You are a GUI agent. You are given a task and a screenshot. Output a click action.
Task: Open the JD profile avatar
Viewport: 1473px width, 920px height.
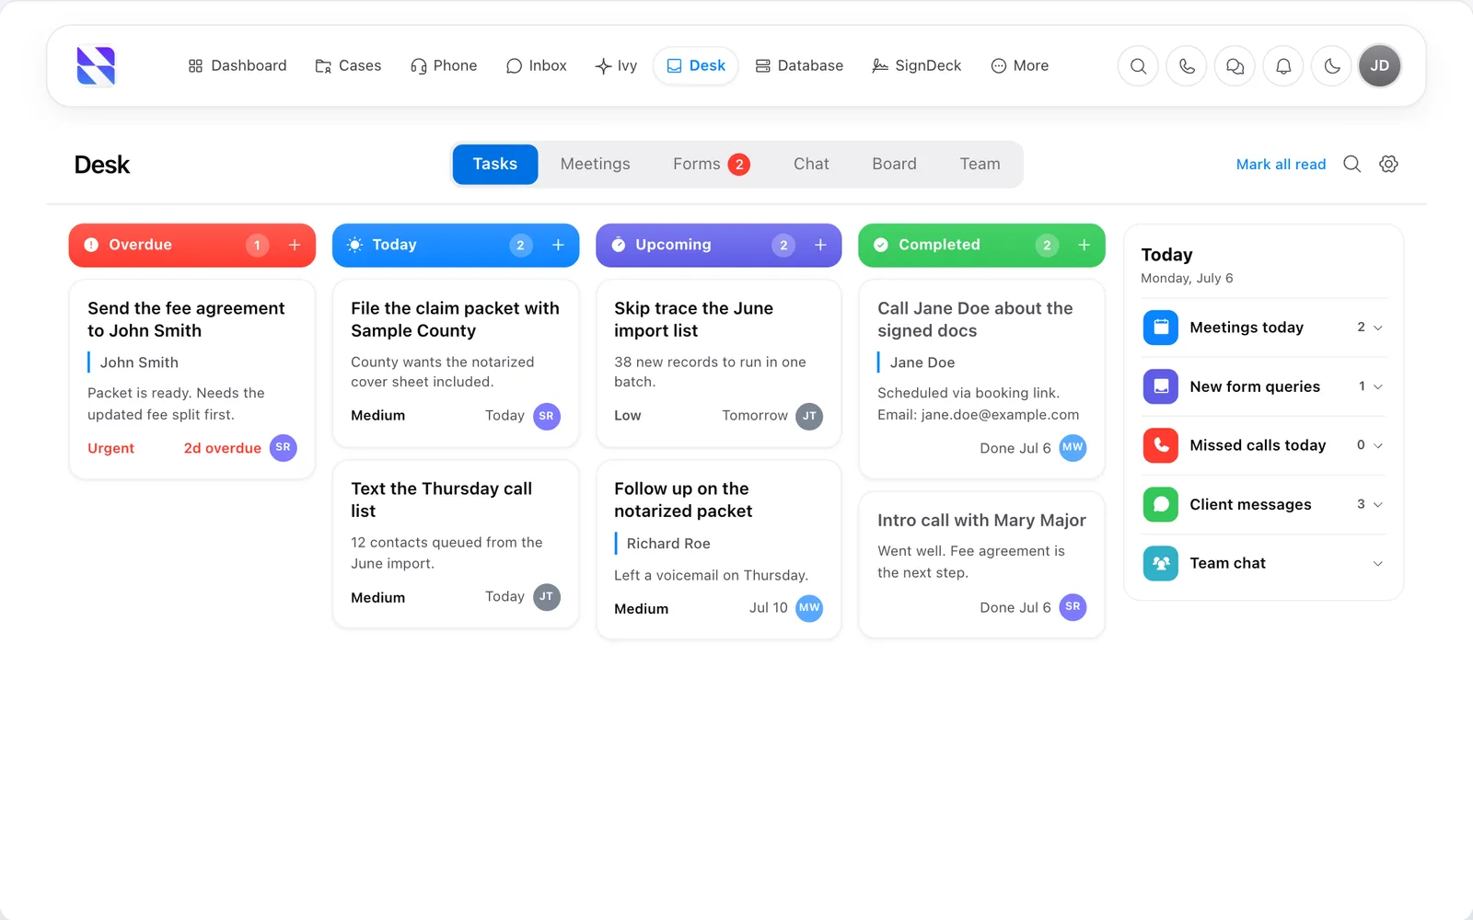coord(1380,66)
